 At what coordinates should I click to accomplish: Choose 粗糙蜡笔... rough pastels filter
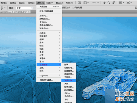click(68, 71)
